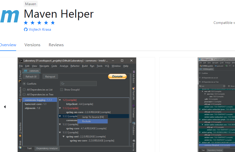Open the Edit menu in IntelliJ screenshot
This screenshot has width=235, height=152.
pos(27,66)
